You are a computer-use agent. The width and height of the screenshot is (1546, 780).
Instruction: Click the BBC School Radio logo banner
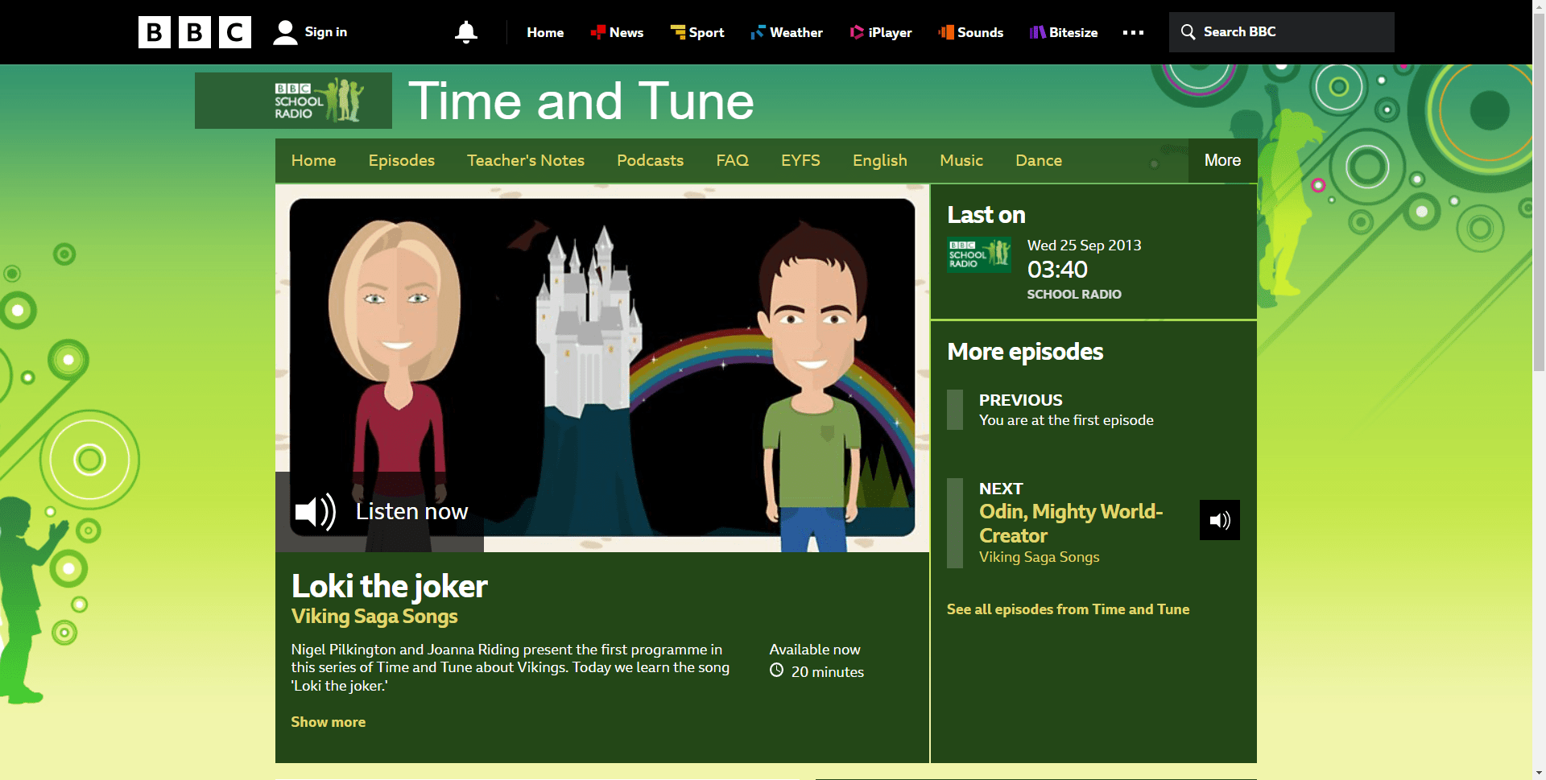(293, 100)
